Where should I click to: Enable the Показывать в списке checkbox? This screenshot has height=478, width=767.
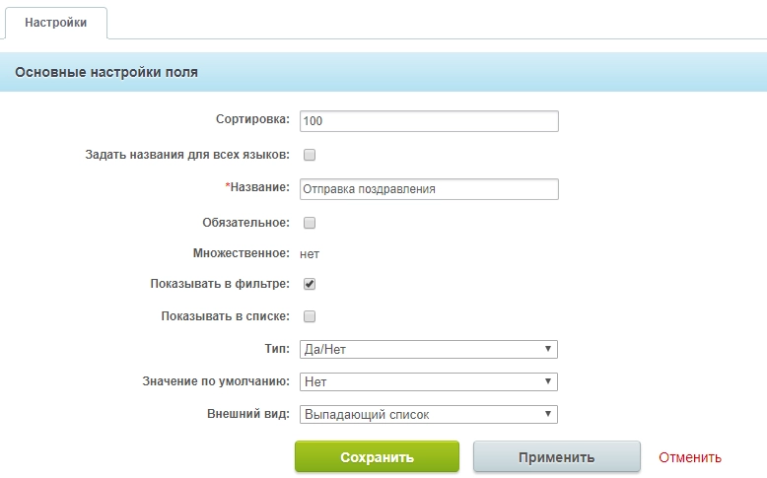(310, 316)
